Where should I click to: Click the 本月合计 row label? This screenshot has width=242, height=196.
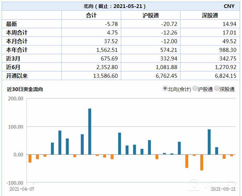point(17,41)
